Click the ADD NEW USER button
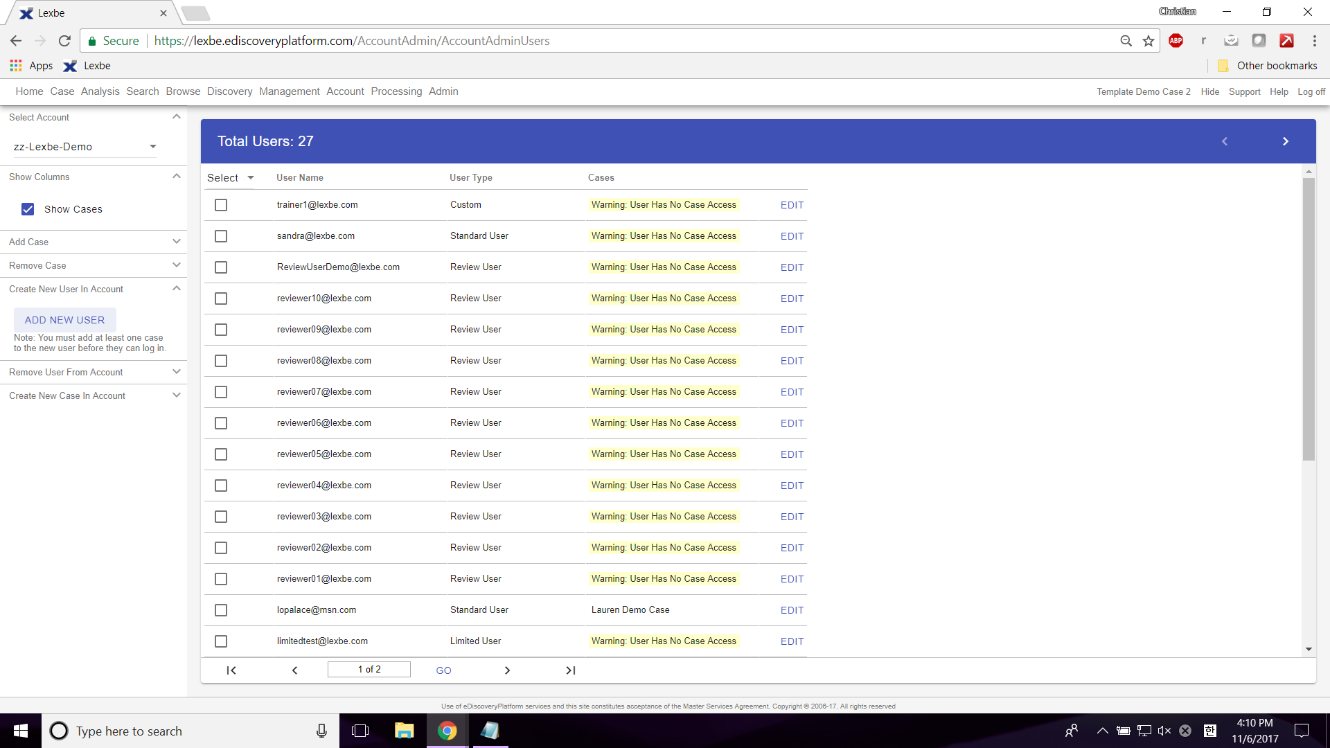This screenshot has width=1330, height=748. point(65,320)
